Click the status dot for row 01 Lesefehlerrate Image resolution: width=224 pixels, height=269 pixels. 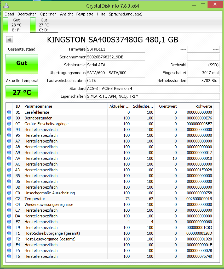[x=9, y=112]
